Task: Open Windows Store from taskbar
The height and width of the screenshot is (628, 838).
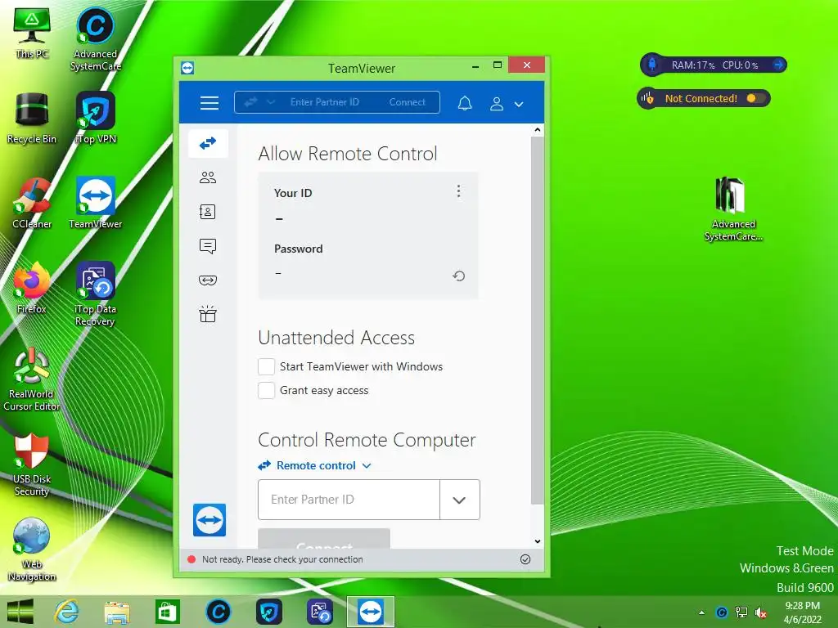Action: coord(167,612)
